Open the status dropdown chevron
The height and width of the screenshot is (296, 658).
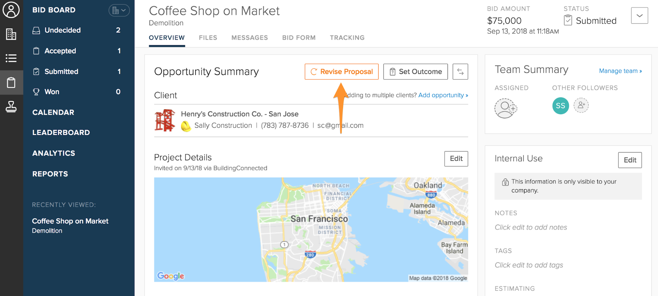click(639, 15)
